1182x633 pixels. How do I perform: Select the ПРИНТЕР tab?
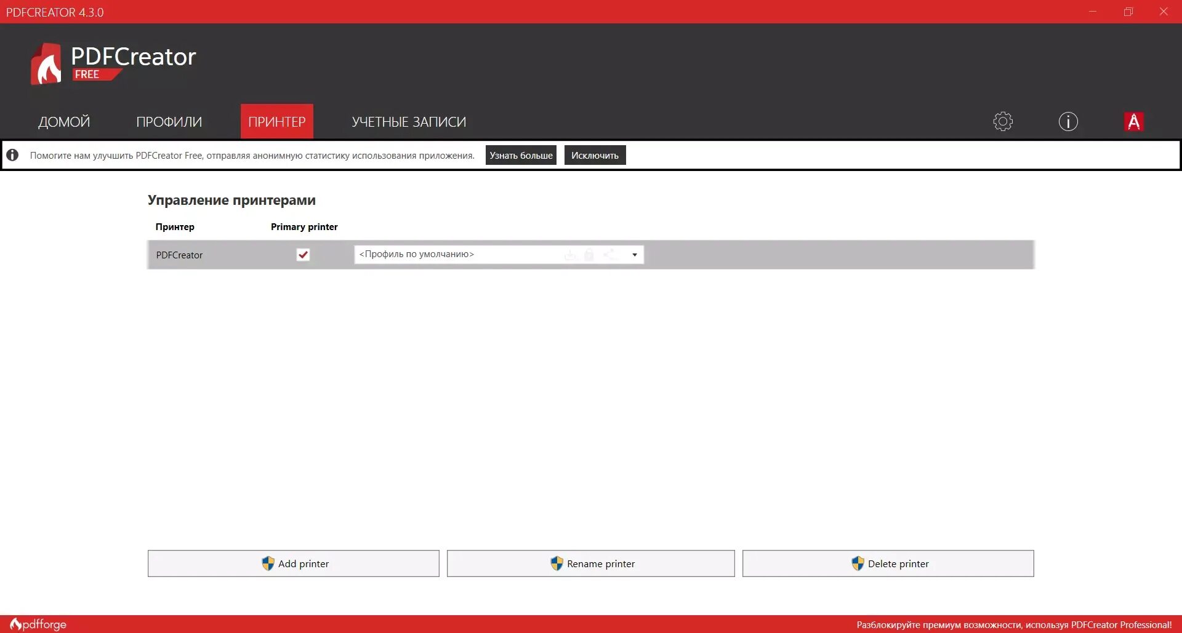click(x=277, y=122)
